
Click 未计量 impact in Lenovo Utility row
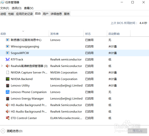(113, 85)
